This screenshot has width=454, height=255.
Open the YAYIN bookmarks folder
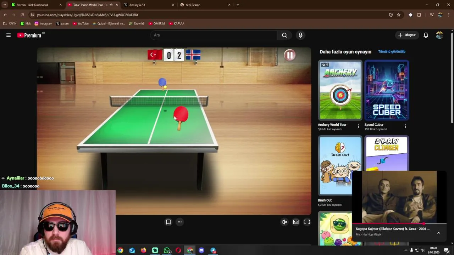(x=10, y=24)
